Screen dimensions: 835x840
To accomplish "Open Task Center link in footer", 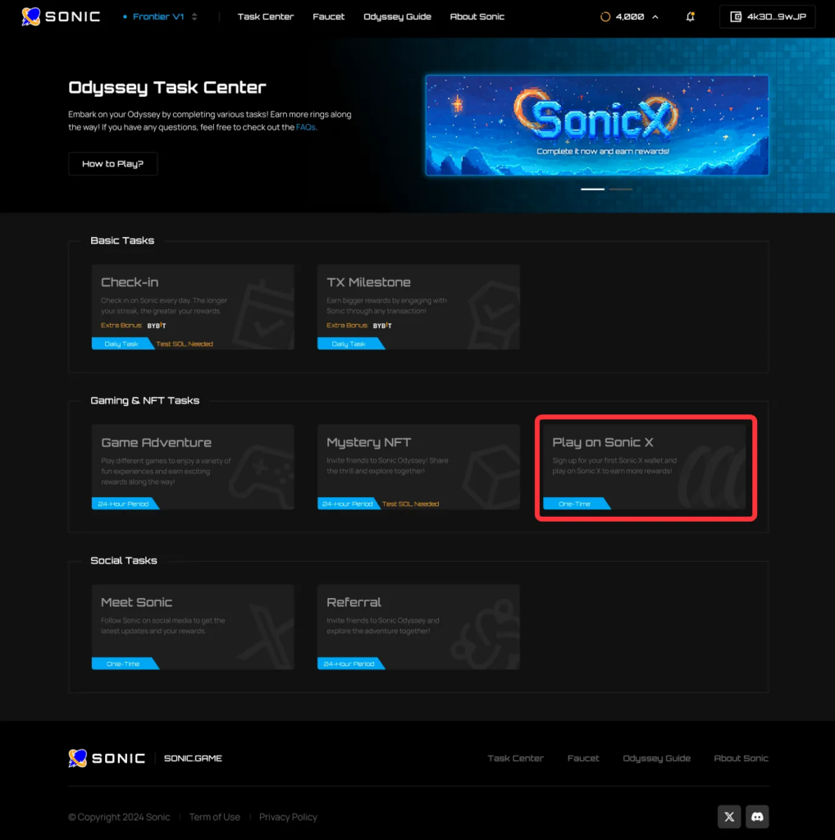I will tap(515, 758).
